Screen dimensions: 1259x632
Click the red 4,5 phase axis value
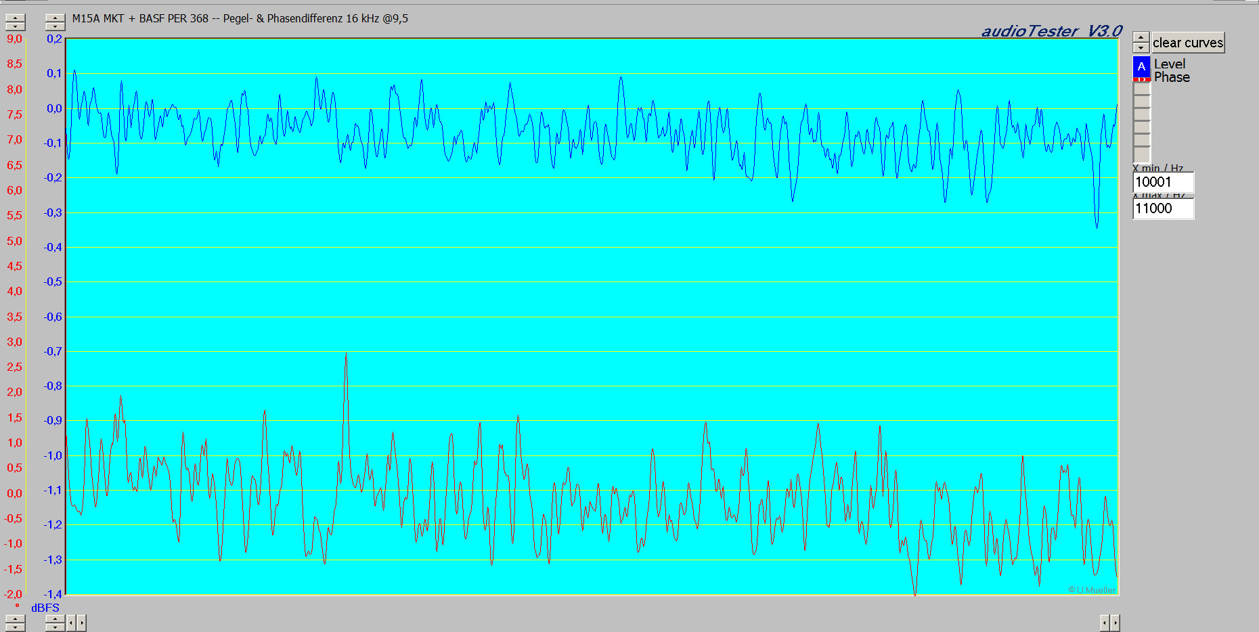tap(14, 266)
